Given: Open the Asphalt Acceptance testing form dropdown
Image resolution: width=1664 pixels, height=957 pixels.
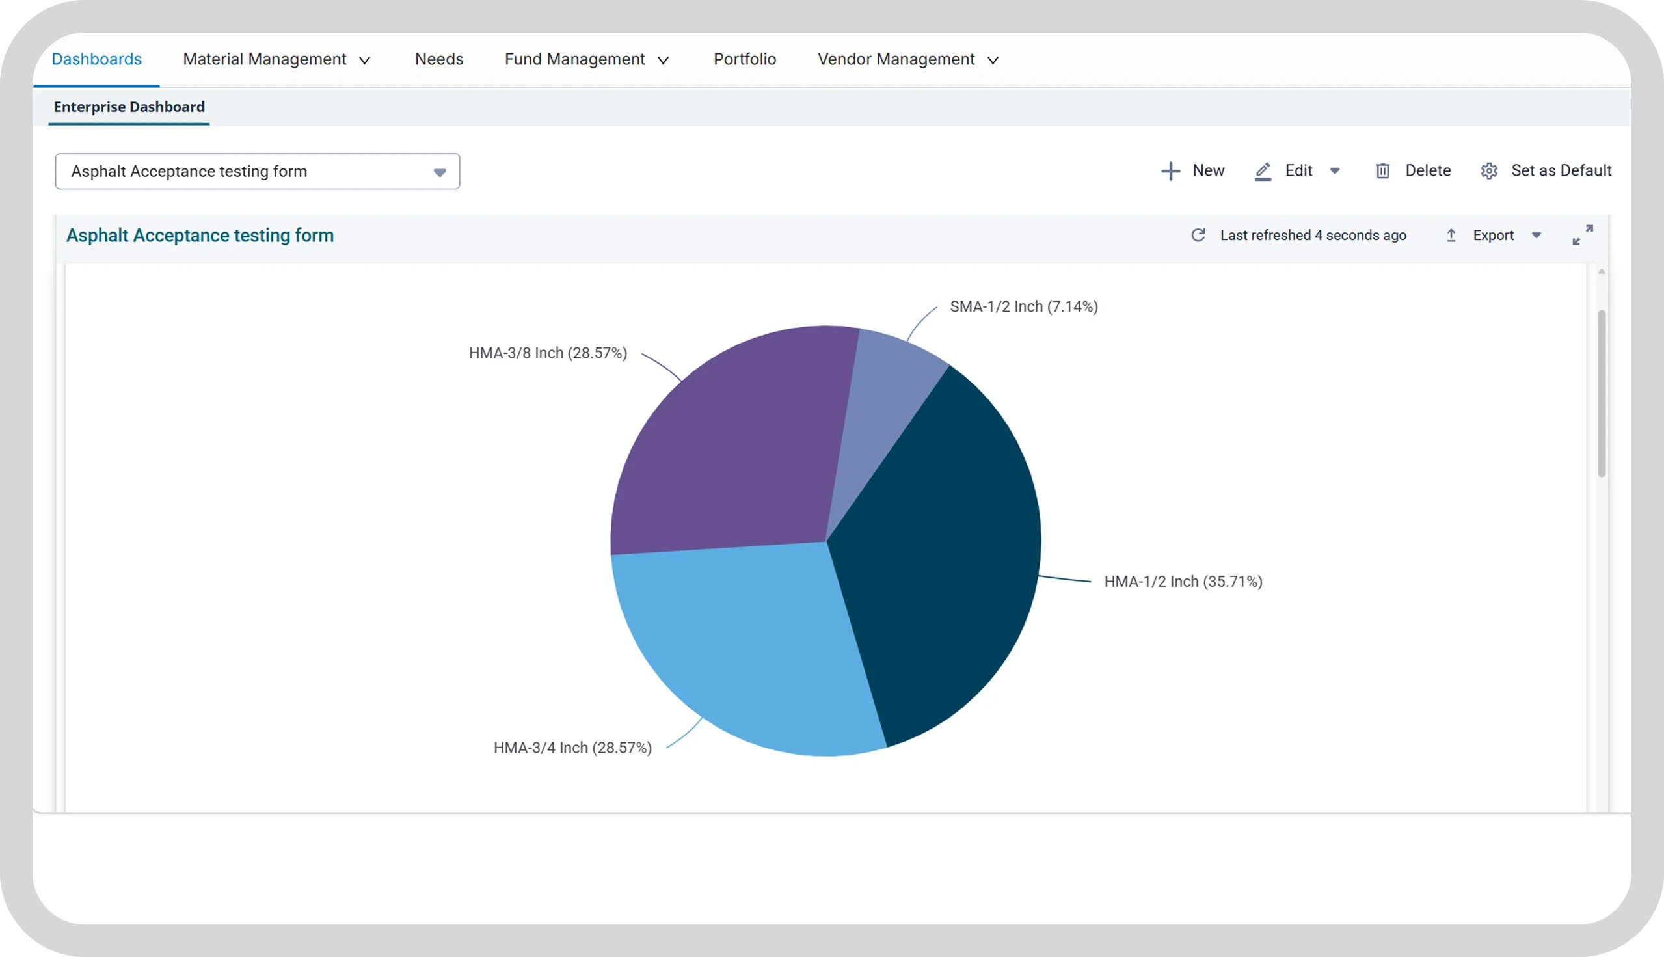Looking at the screenshot, I should [x=258, y=172].
